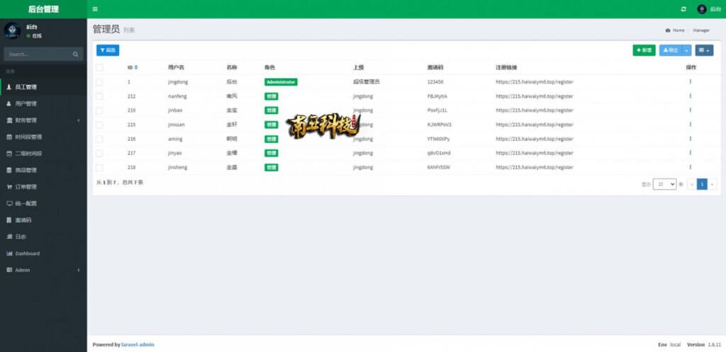726x352 pixels.
Task: Tick the checkbox for the jinsheng row
Action: (x=99, y=167)
